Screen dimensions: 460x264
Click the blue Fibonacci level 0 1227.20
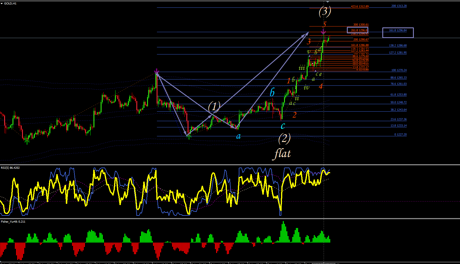400,135
